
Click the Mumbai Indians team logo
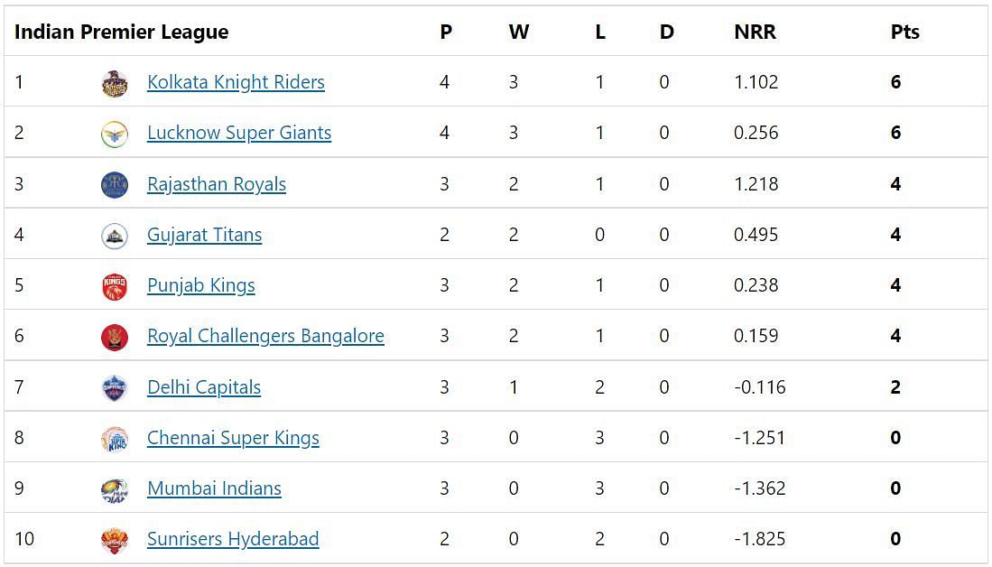115,489
